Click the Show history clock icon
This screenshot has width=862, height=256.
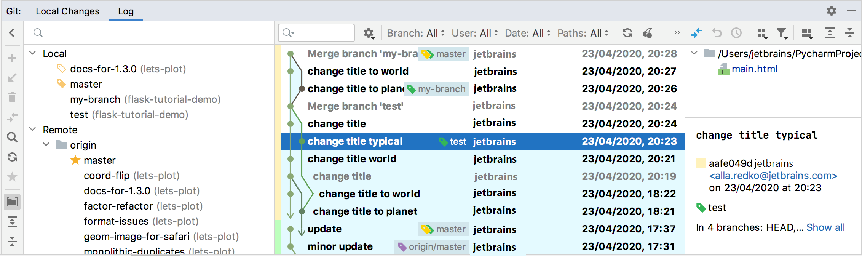[736, 33]
